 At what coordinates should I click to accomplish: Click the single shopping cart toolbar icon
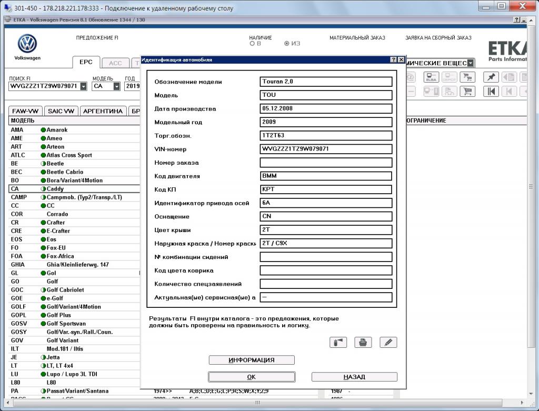pyautogui.click(x=467, y=92)
